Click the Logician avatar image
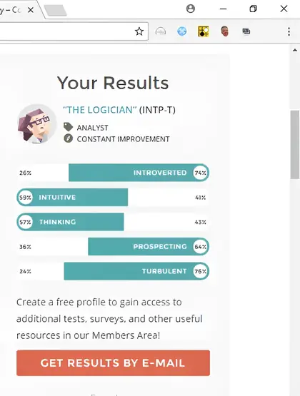The width and height of the screenshot is (300, 396). tap(37, 123)
